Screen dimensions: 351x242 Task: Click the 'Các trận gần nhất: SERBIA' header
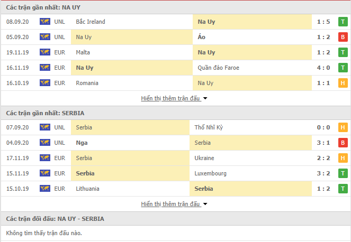pos(45,113)
